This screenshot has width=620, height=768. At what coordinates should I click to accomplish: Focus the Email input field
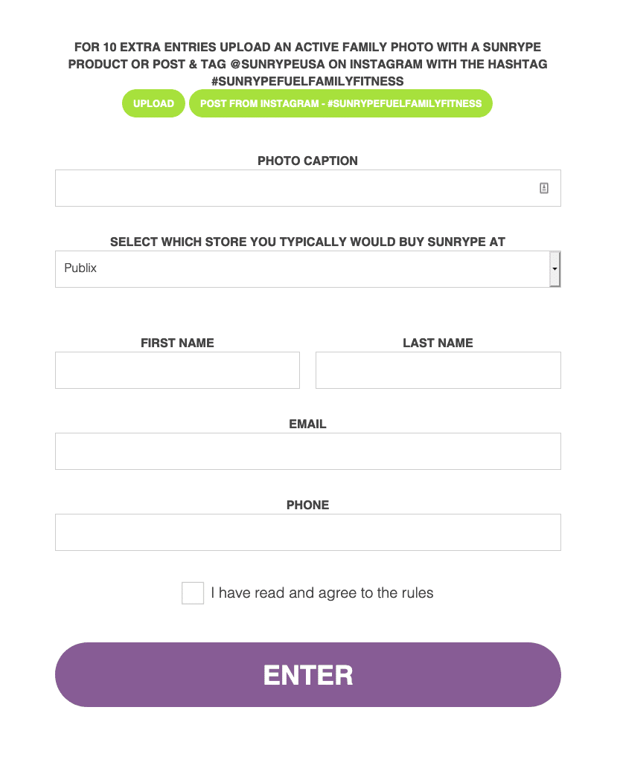coord(307,451)
